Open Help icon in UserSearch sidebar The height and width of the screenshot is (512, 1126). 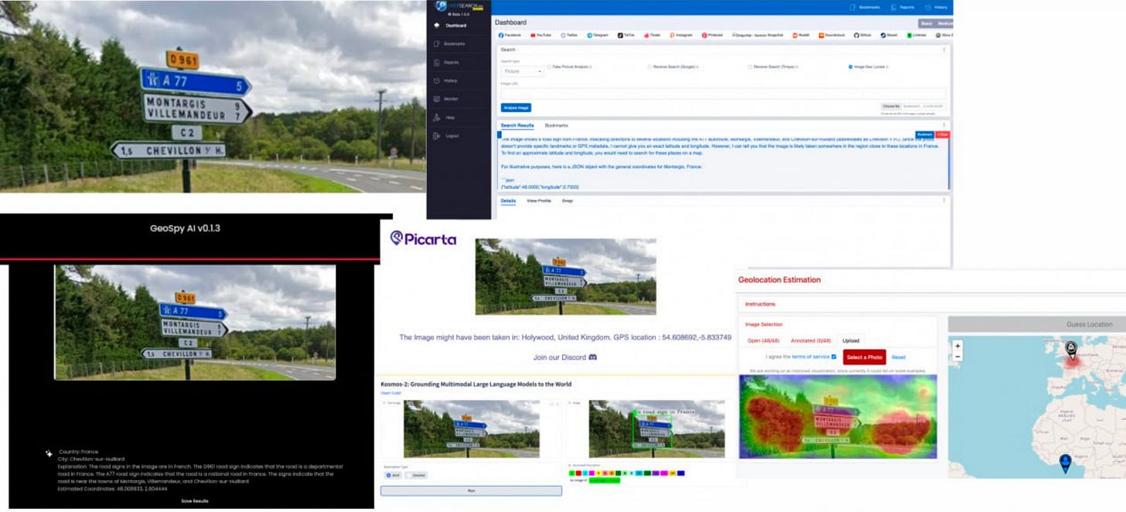(436, 118)
